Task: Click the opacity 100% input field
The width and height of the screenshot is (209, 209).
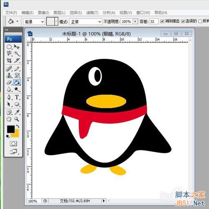Action: [x=127, y=21]
